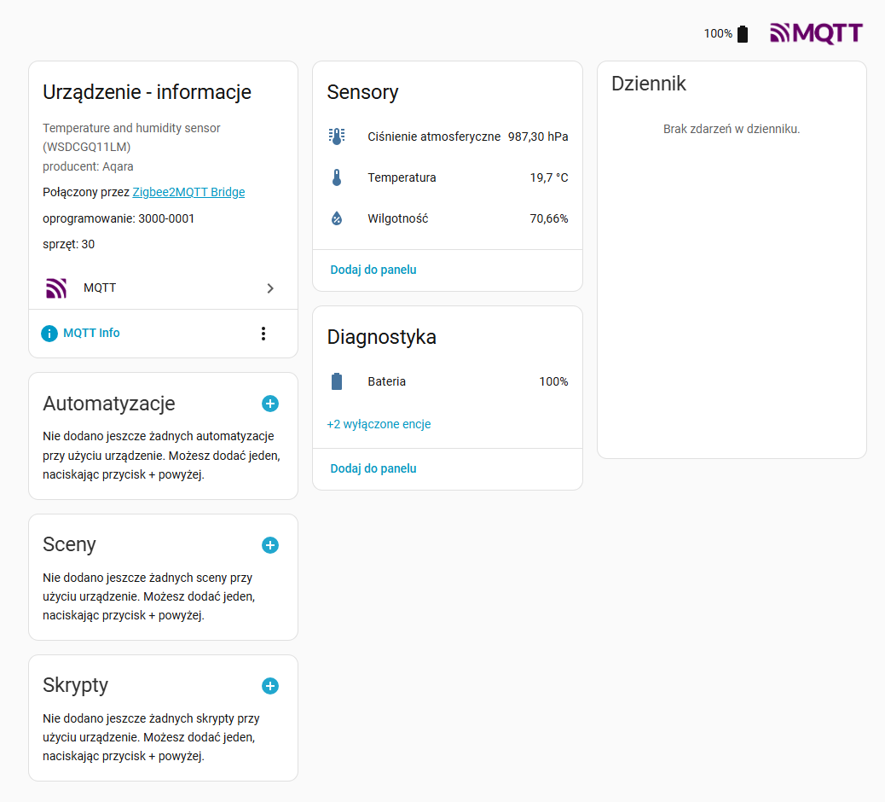885x802 pixels.
Task: Expand the MQTT integration chevron arrow
Action: 270,288
